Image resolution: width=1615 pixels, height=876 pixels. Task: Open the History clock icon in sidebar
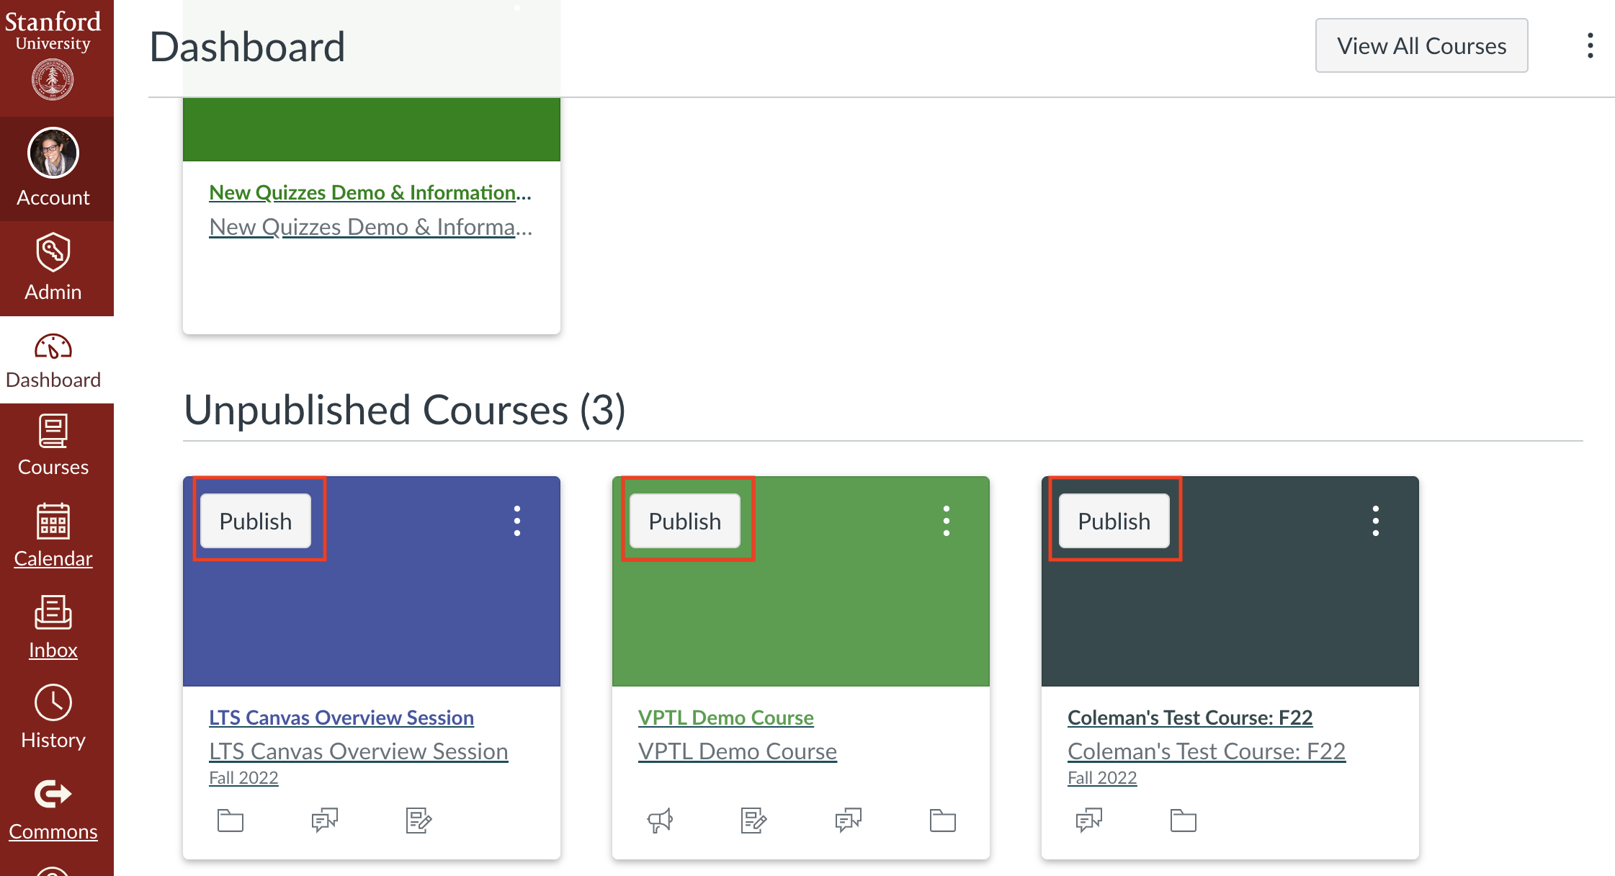pos(53,703)
